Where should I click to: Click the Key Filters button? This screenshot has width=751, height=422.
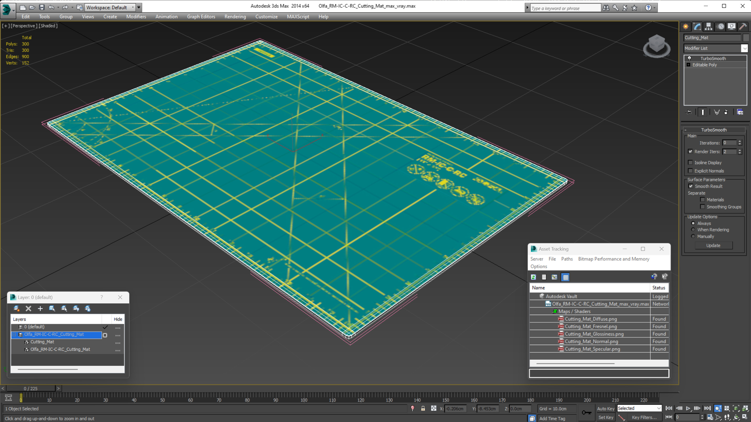click(644, 417)
